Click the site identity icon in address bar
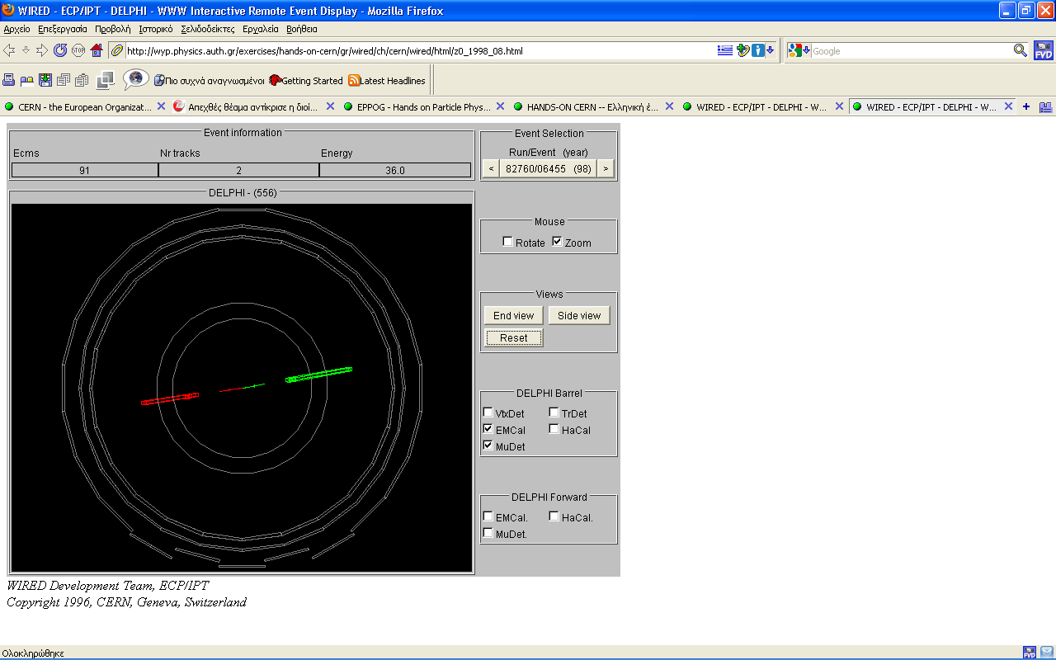This screenshot has width=1056, height=660. pyautogui.click(x=117, y=51)
